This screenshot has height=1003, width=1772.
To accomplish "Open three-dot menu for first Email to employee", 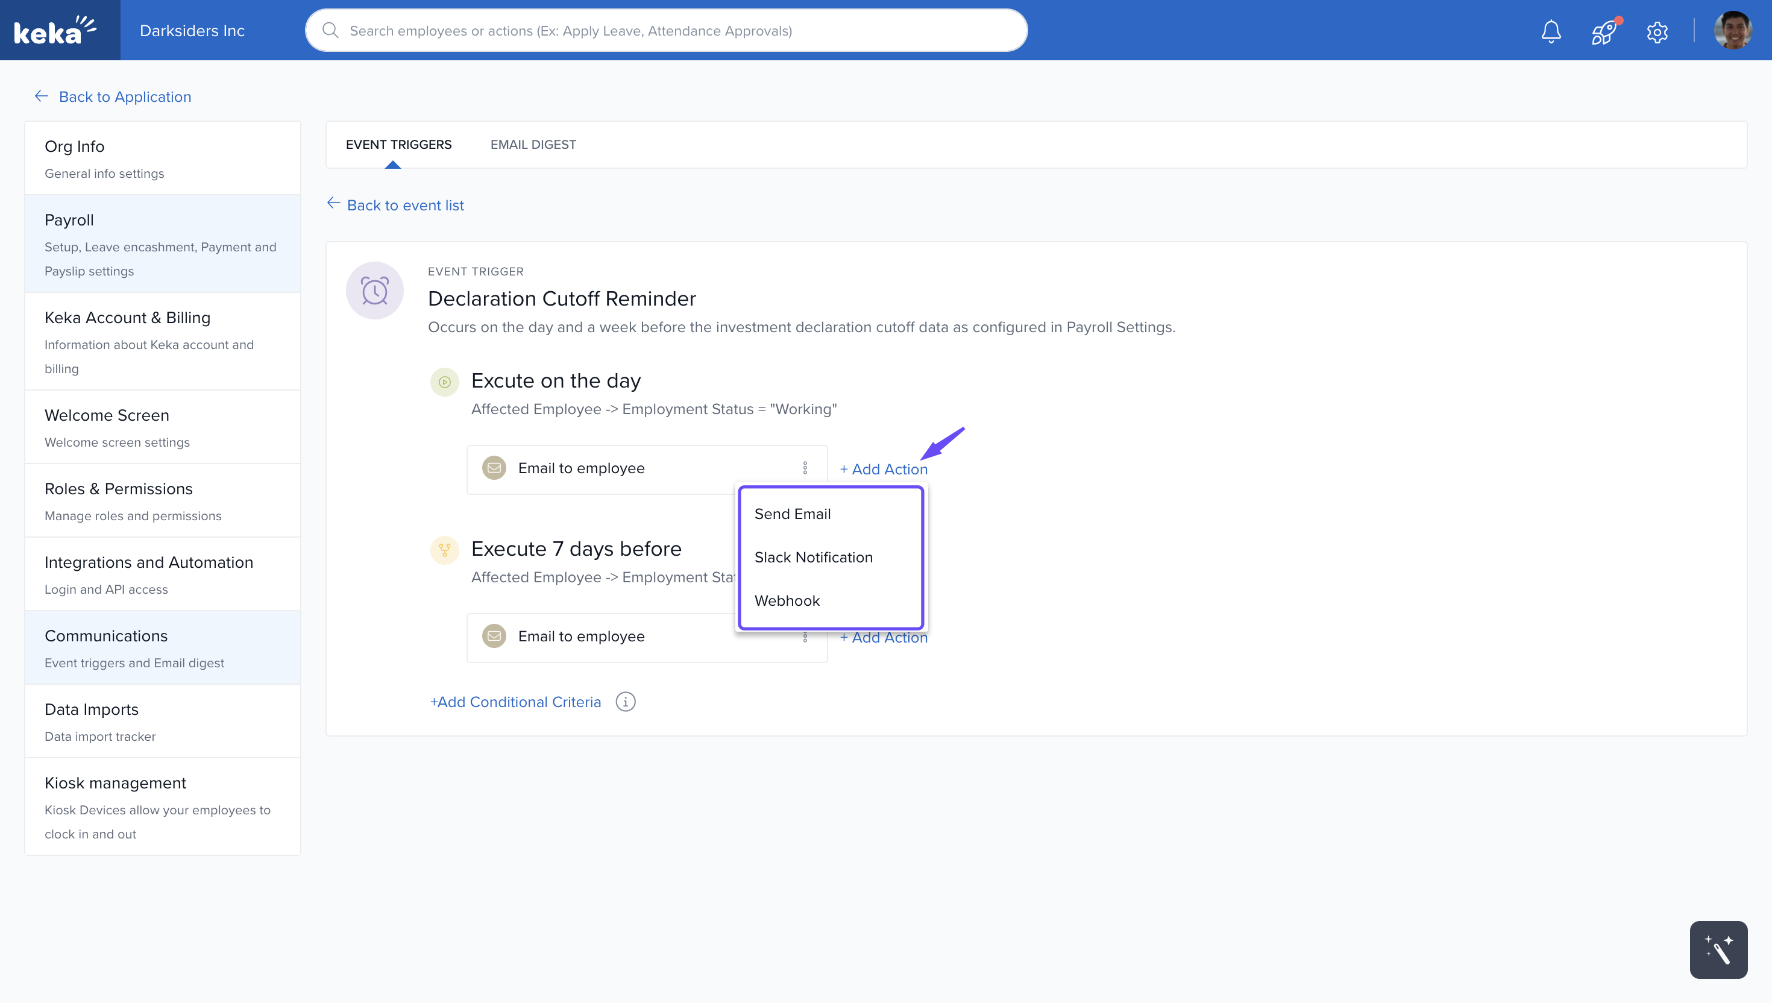I will click(x=805, y=468).
